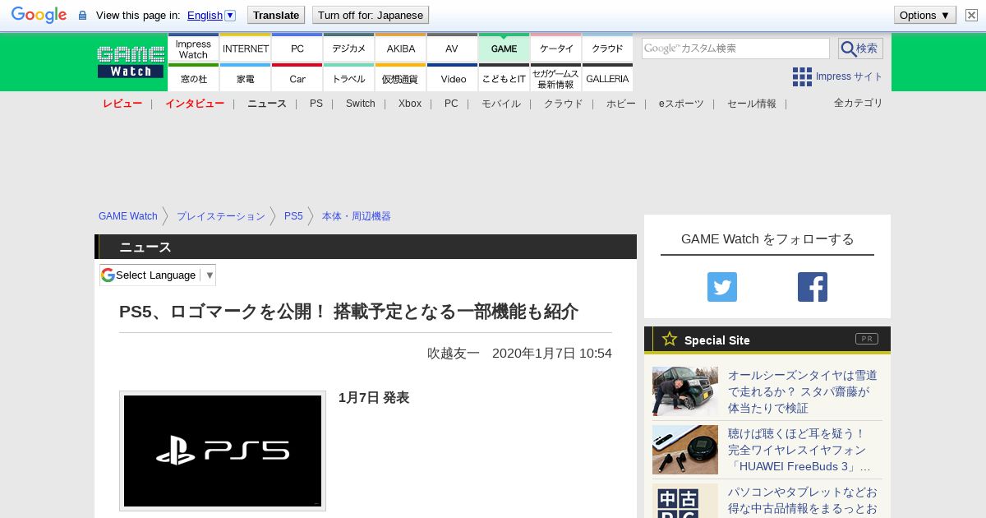Turn off translation for Japanese
This screenshot has height=518, width=986.
tap(371, 15)
